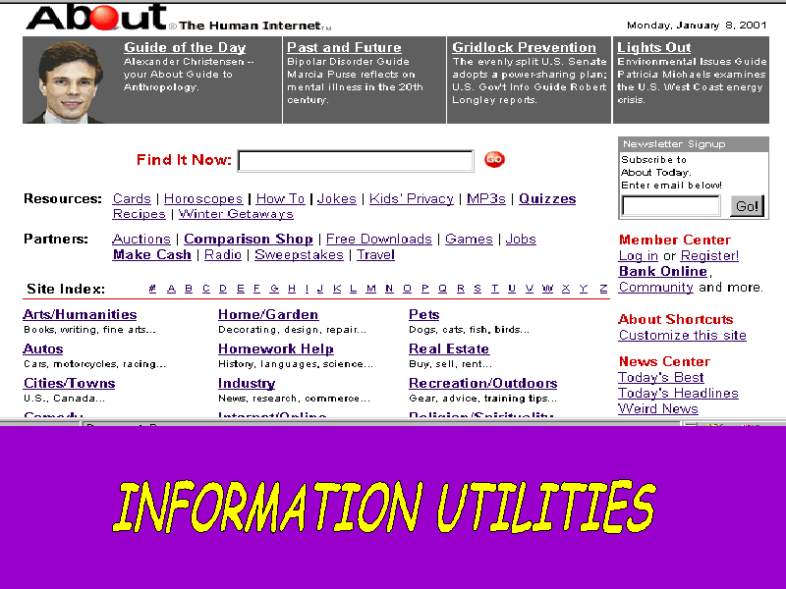Image resolution: width=786 pixels, height=589 pixels.
Task: Submit newsletter signup with Go! button
Action: [x=747, y=206]
